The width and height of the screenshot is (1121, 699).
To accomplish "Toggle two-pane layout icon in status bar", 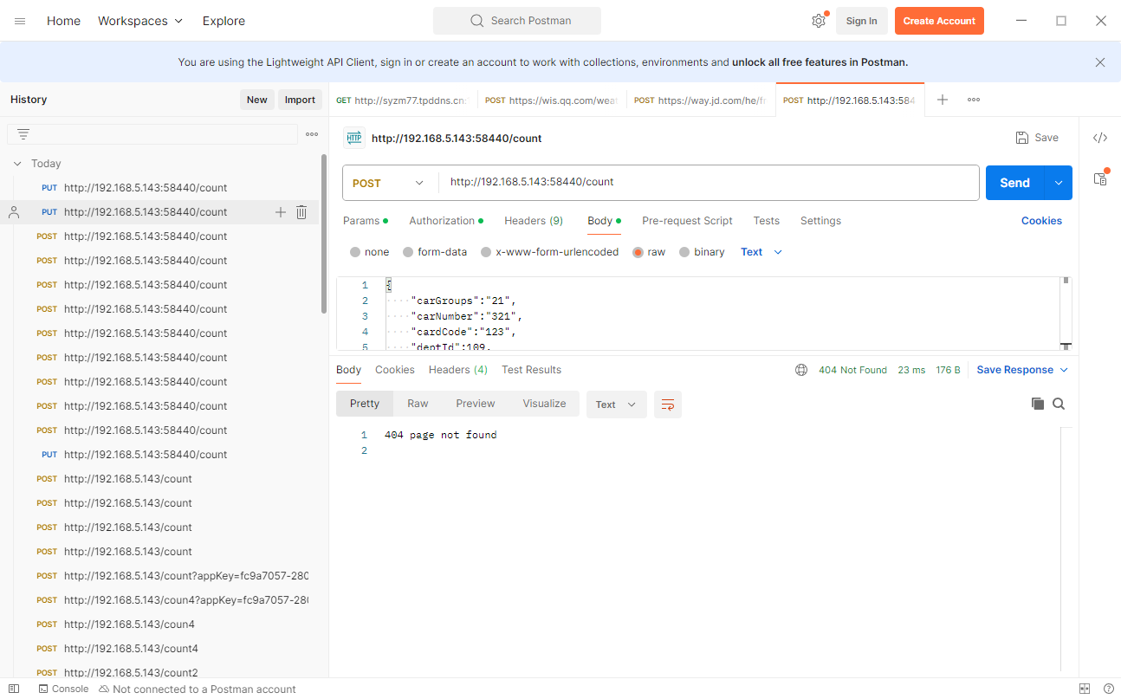I will pyautogui.click(x=1085, y=689).
